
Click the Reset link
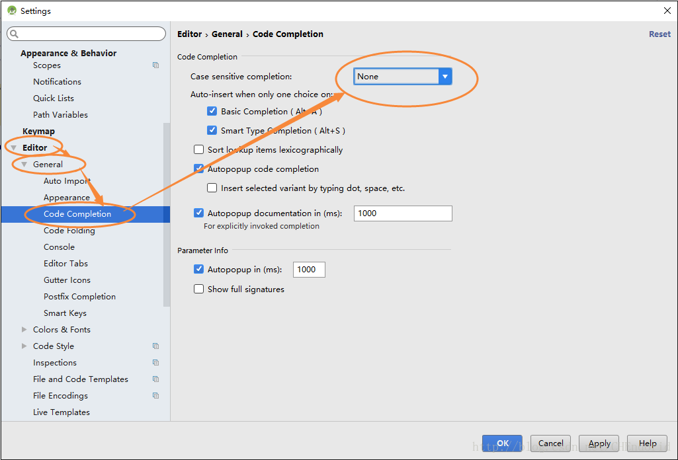click(x=659, y=34)
